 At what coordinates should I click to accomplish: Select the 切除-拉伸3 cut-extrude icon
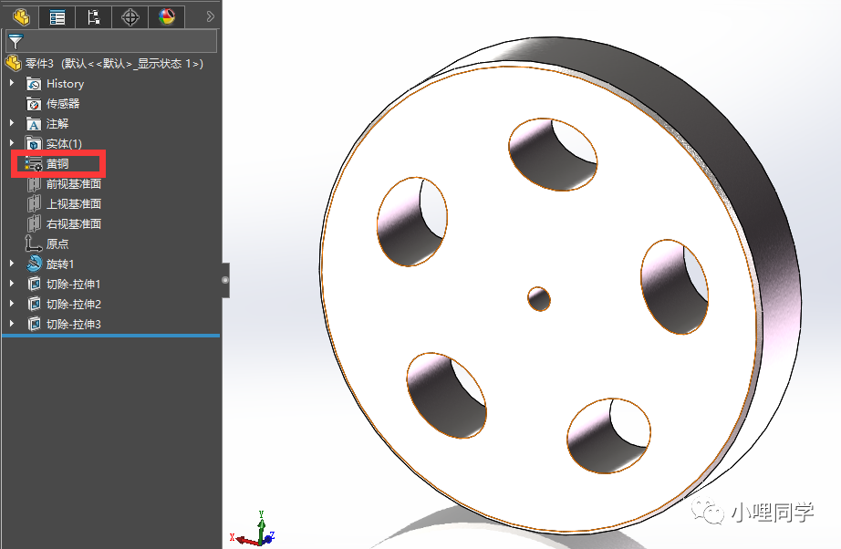33,324
